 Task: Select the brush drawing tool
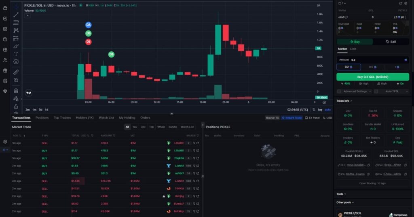[16, 46]
